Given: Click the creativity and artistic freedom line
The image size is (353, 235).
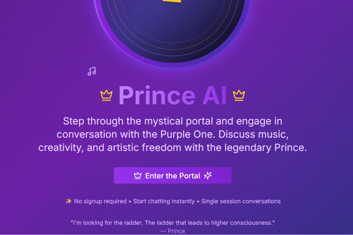Looking at the screenshot, I should [x=172, y=148].
